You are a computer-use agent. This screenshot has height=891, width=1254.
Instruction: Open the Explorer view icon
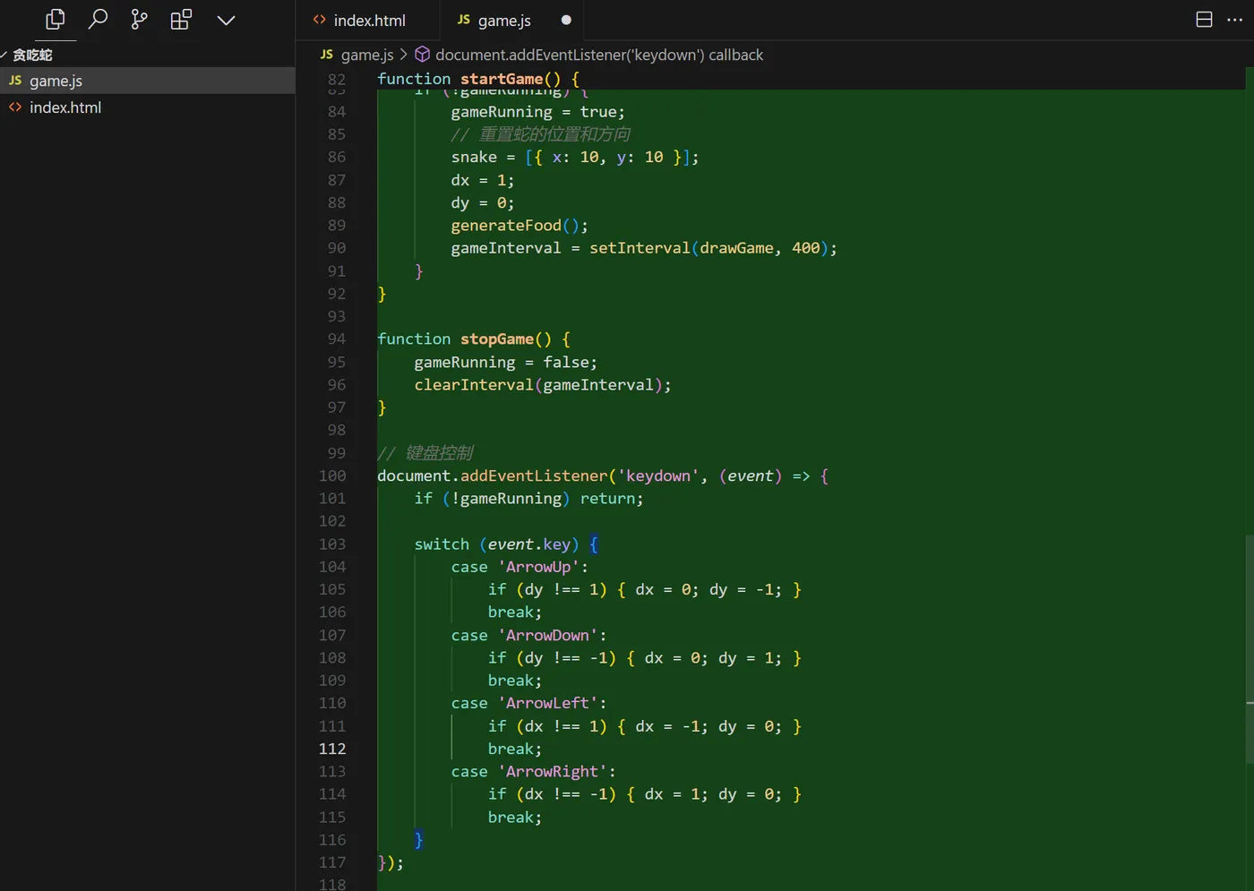[x=56, y=19]
